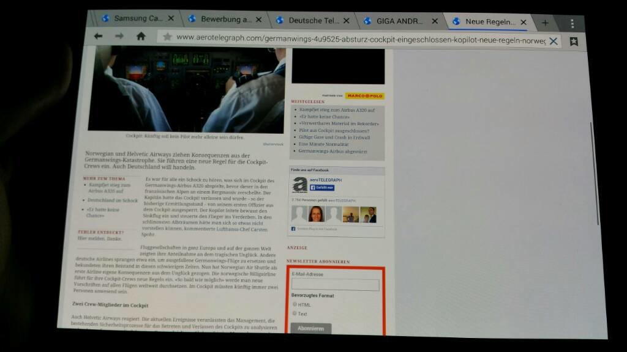Select the Text format radio button
Screen dimensions: 627x352
point(295,313)
